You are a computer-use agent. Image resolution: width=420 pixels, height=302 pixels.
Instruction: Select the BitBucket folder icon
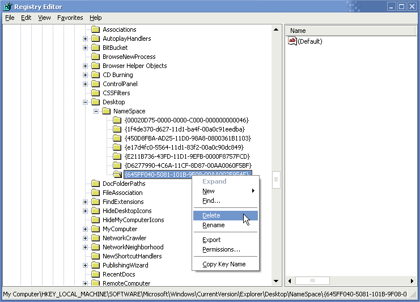click(95, 48)
